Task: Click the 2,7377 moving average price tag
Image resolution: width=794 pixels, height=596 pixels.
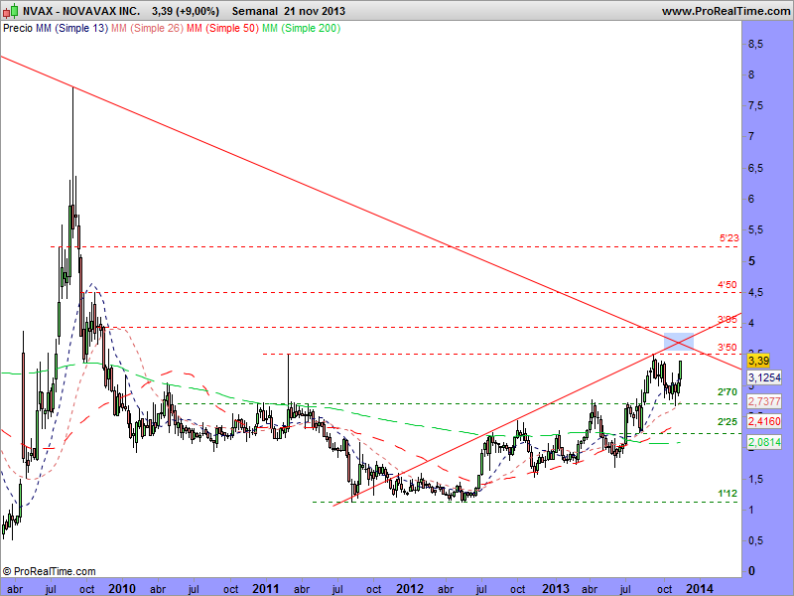Action: (764, 401)
